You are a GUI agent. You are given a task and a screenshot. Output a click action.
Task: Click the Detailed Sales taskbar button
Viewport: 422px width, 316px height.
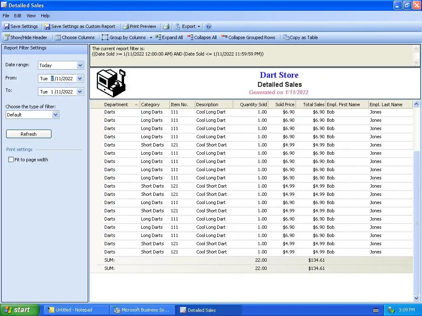point(208,310)
